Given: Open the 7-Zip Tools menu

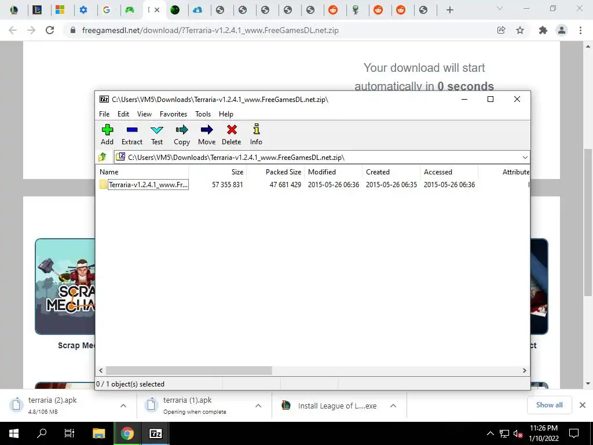Looking at the screenshot, I should (203, 114).
